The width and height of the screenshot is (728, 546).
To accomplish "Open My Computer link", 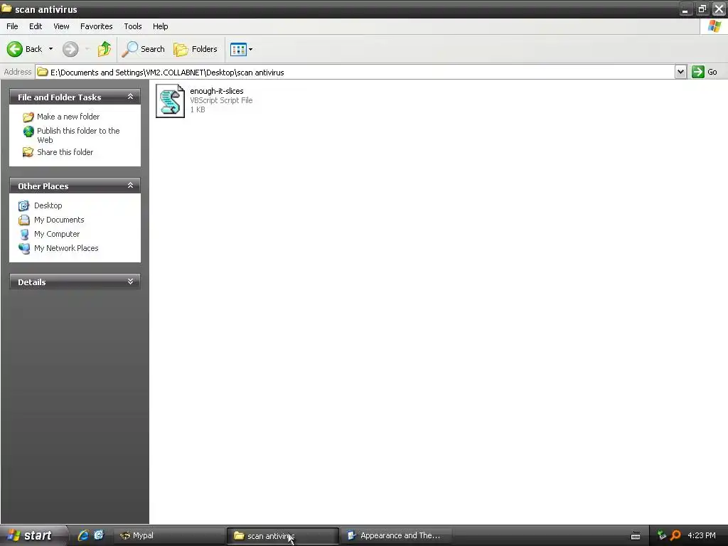I will pyautogui.click(x=57, y=234).
